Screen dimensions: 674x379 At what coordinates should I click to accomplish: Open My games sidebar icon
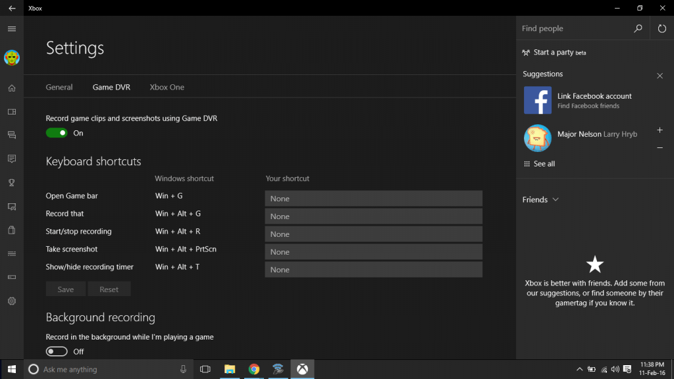(12, 112)
